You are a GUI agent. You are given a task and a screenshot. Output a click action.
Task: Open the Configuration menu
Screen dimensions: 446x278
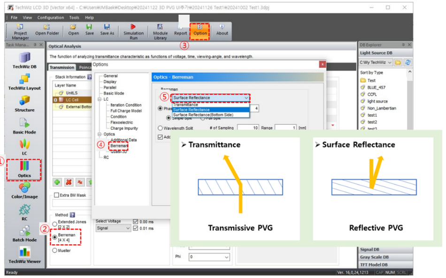(x=50, y=17)
